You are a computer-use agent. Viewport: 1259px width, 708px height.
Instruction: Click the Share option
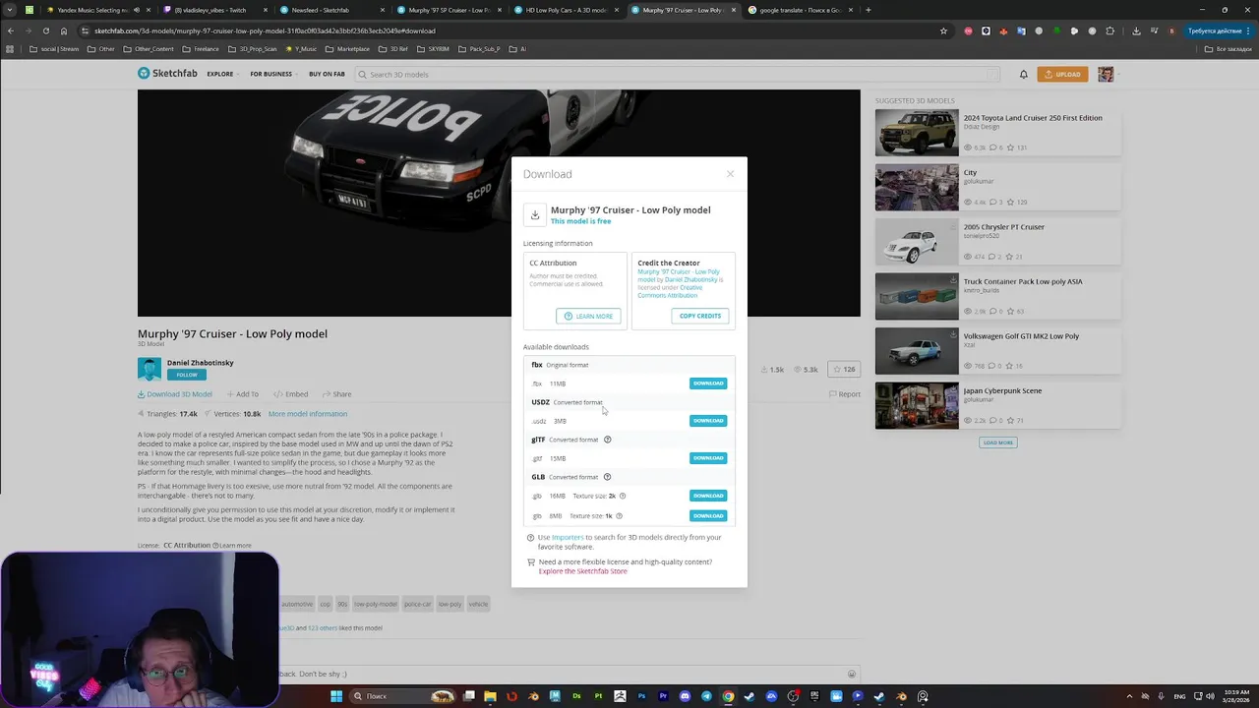[x=336, y=394]
